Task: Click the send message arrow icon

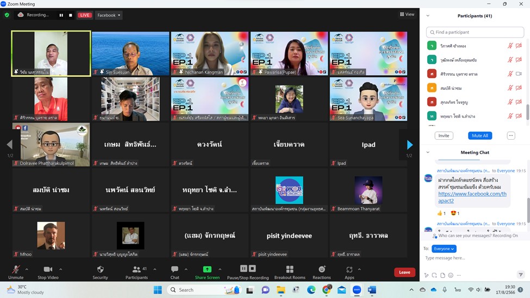Action: [x=520, y=275]
